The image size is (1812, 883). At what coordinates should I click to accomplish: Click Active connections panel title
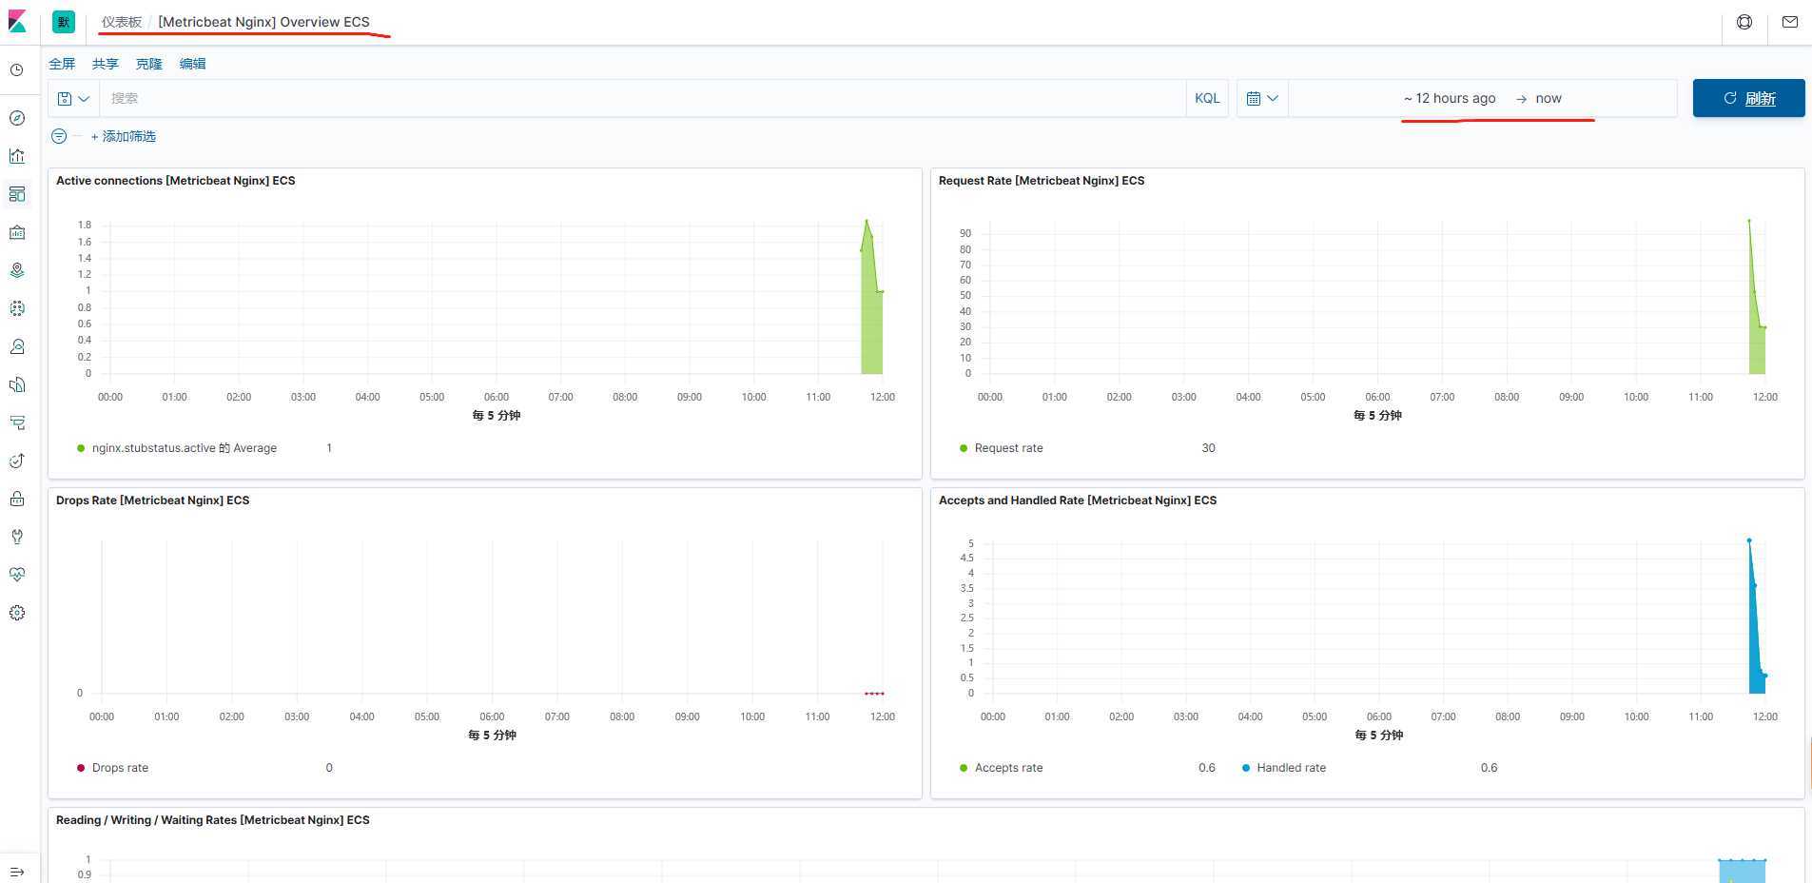[176, 181]
